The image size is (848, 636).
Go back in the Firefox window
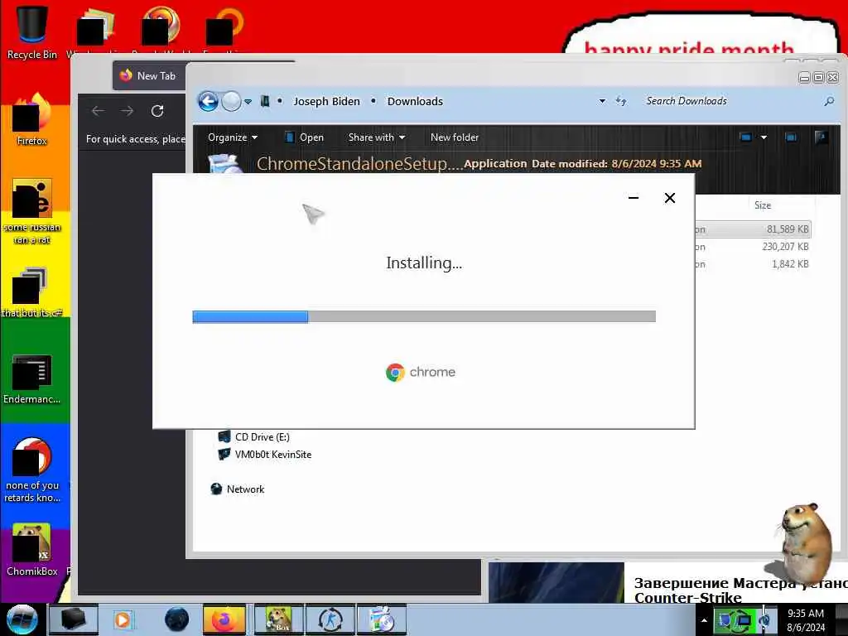(x=98, y=111)
